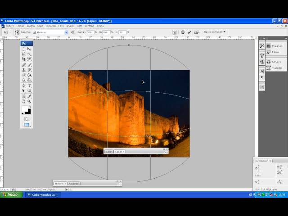Screen dimensions: 288x216
Task: Click the Inicio start button
Action: click(11, 195)
